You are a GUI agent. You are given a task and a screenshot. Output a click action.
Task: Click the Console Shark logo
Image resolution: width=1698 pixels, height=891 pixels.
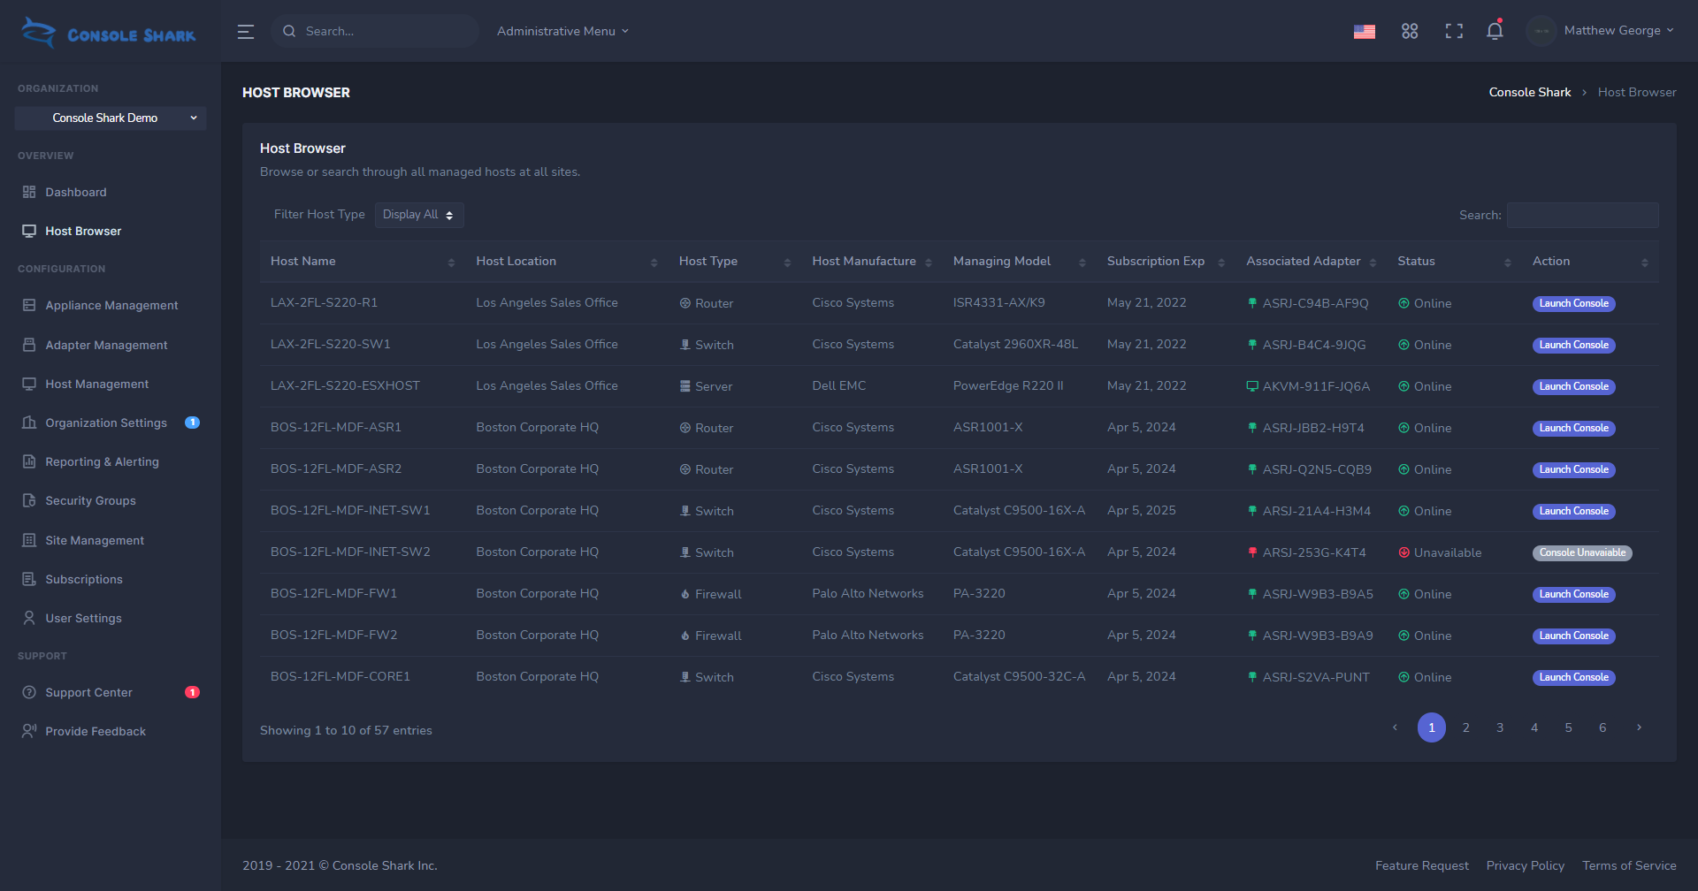coord(109,33)
